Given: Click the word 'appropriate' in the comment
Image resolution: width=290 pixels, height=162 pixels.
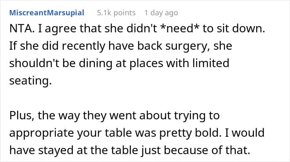Looking at the screenshot, I should [41, 133].
